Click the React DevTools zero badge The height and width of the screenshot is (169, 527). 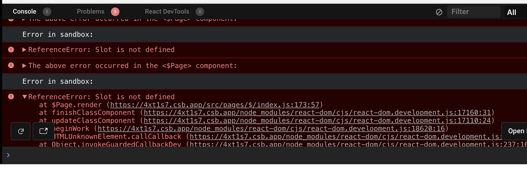(199, 11)
